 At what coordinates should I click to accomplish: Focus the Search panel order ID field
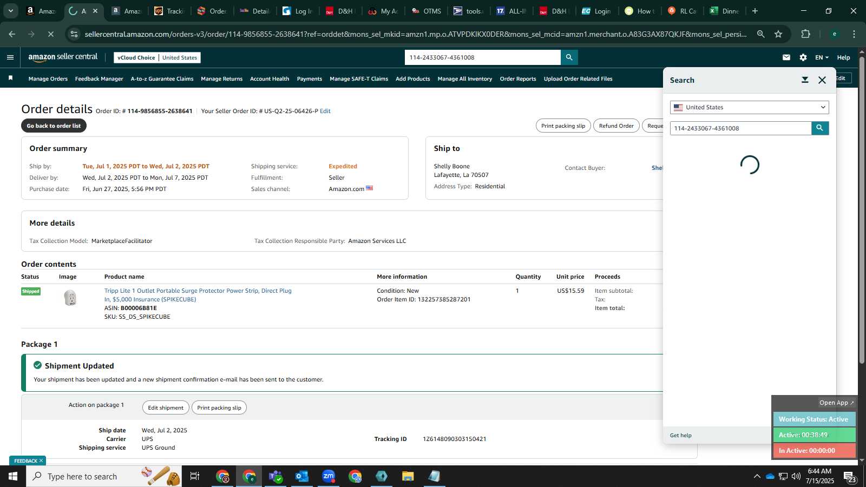click(740, 128)
